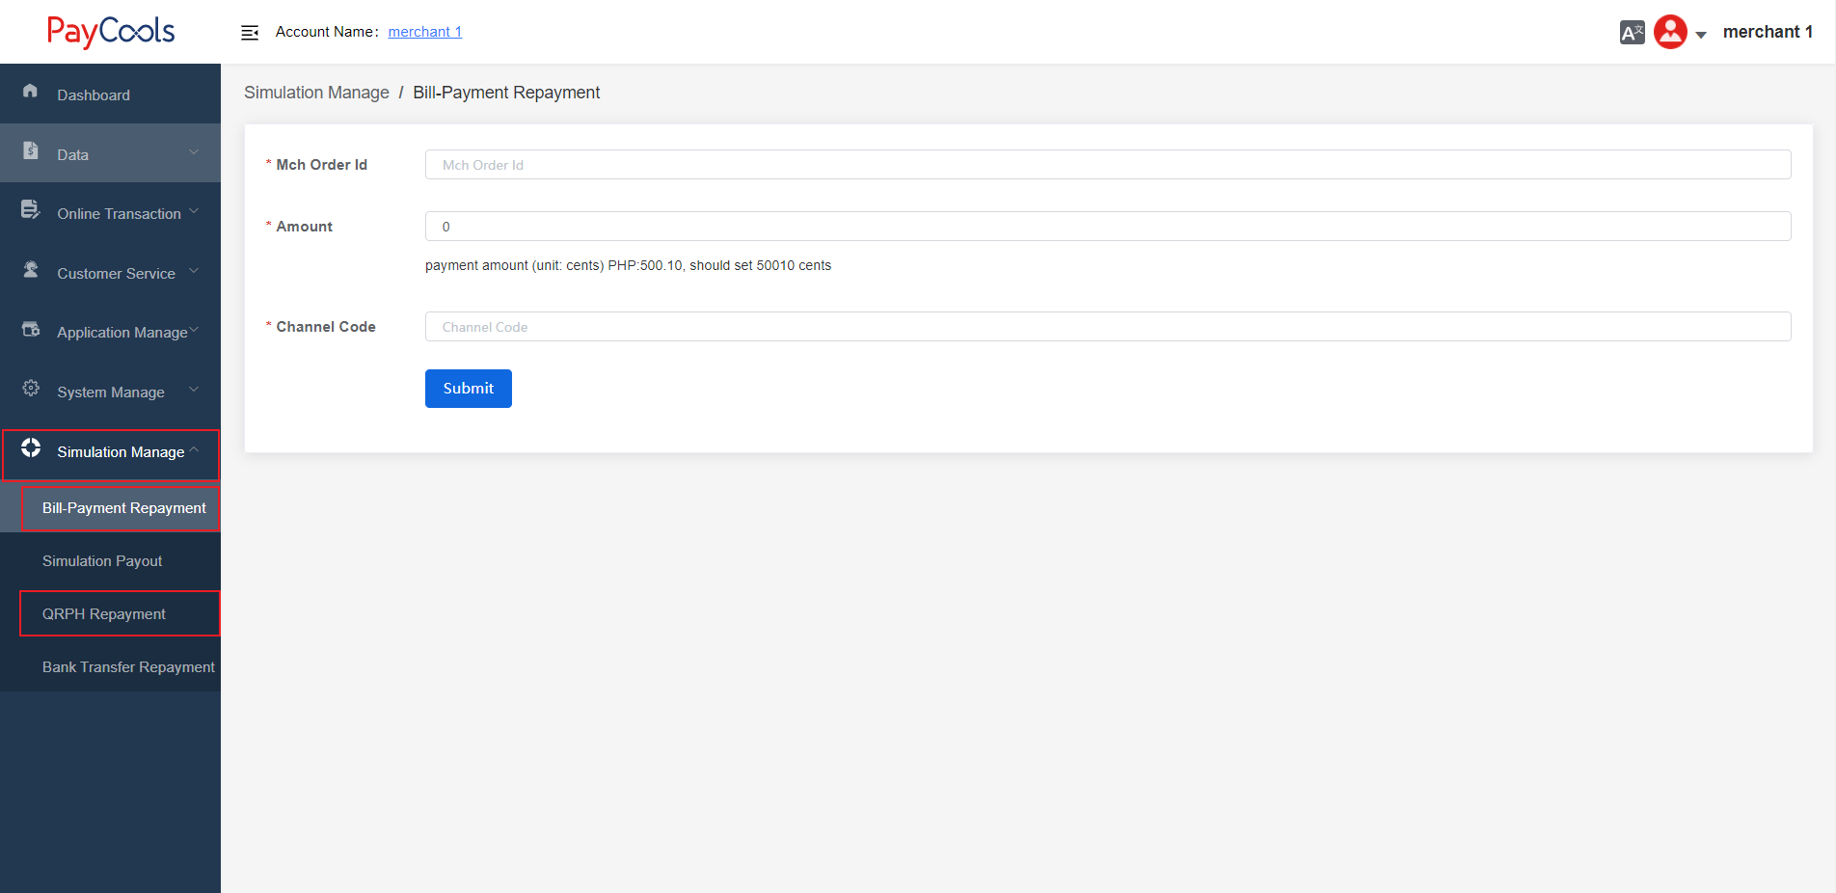Click the red user avatar icon
Image resolution: width=1836 pixels, height=893 pixels.
coord(1670,32)
